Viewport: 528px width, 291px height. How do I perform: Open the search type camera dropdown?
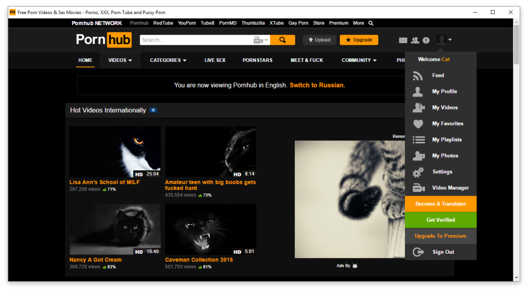260,40
